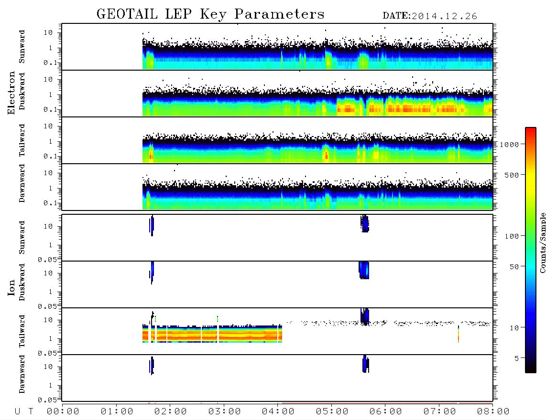
Task: Click the 50 tick on colorbar
Action: [513, 267]
